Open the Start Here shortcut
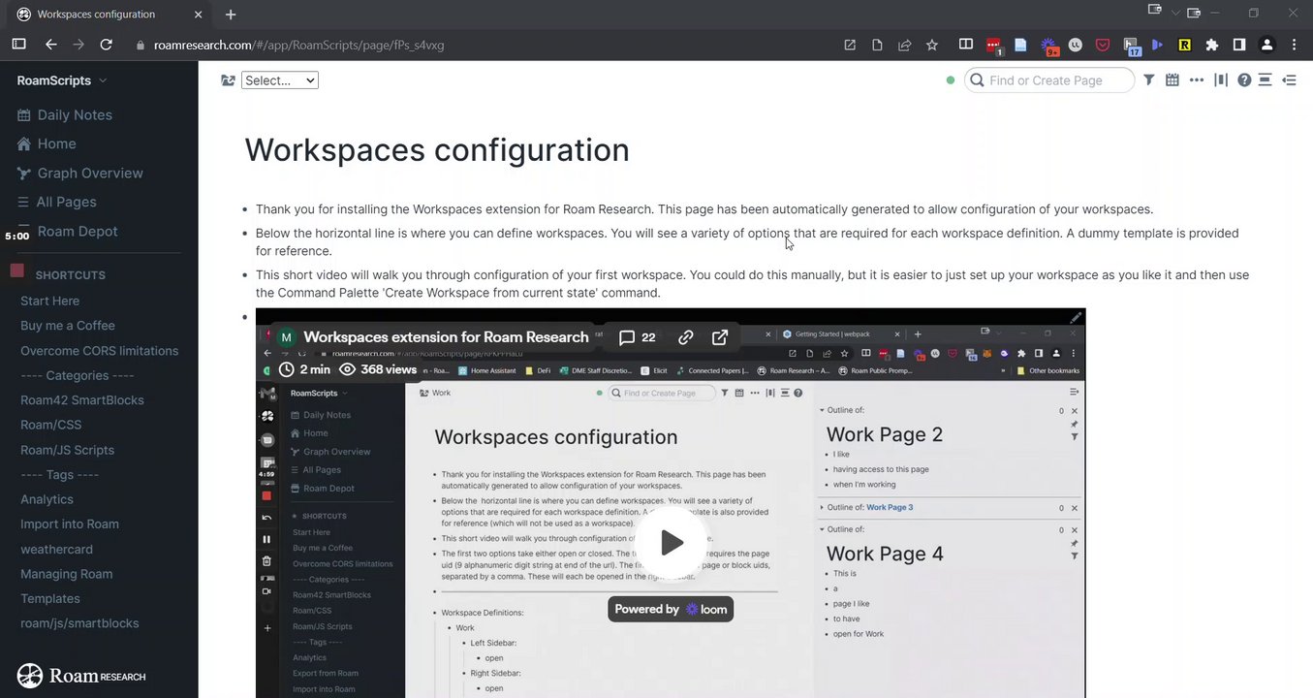Viewport: 1313px width, 698px height. pos(49,301)
